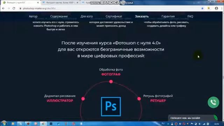The image size is (224, 126).
Task: Open Chrome from the taskbar
Action: [x=43, y=124]
